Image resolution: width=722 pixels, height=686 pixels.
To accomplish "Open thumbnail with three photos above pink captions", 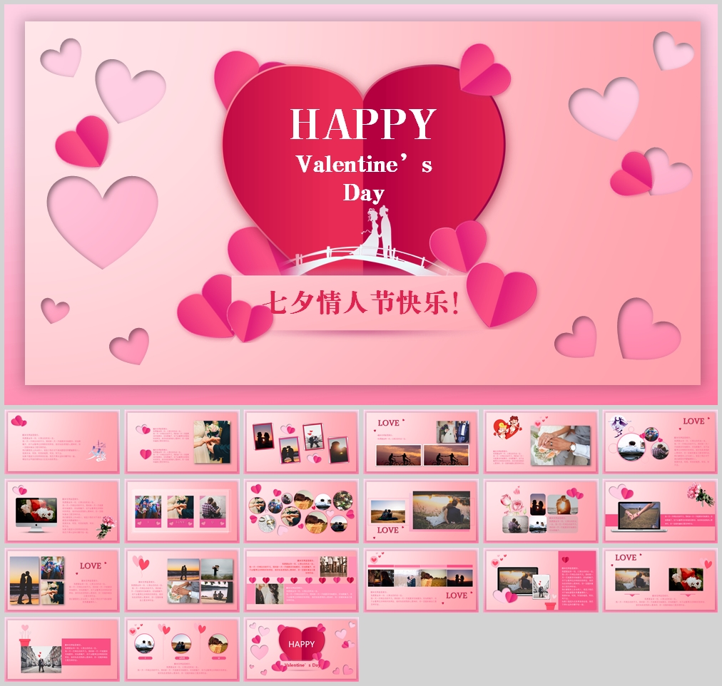I will 182,511.
